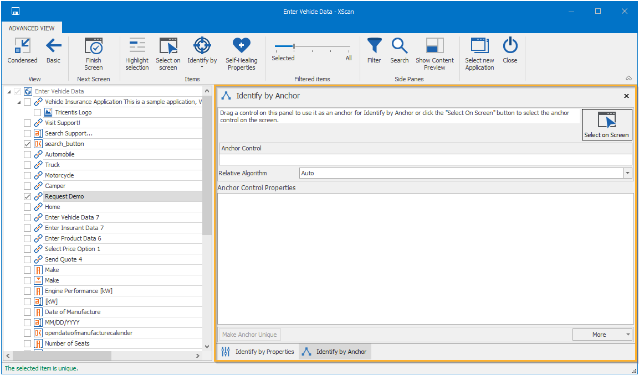This screenshot has height=376, width=639.
Task: Click Select new Application
Action: click(479, 54)
